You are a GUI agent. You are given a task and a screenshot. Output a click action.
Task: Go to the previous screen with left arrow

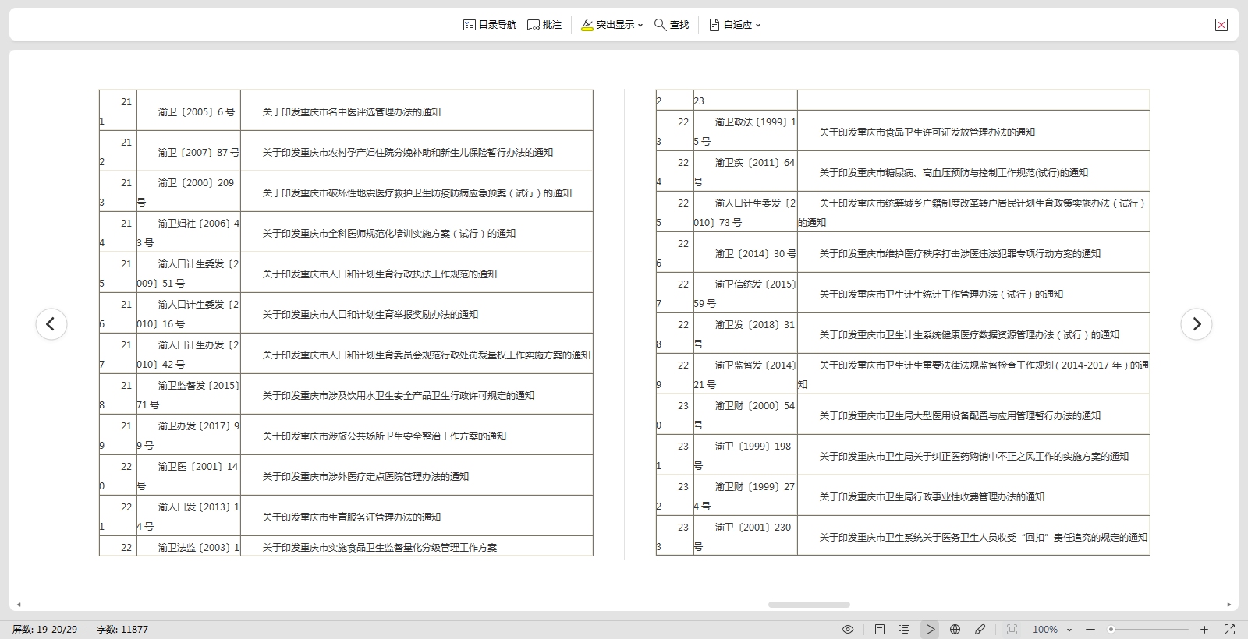pyautogui.click(x=51, y=324)
